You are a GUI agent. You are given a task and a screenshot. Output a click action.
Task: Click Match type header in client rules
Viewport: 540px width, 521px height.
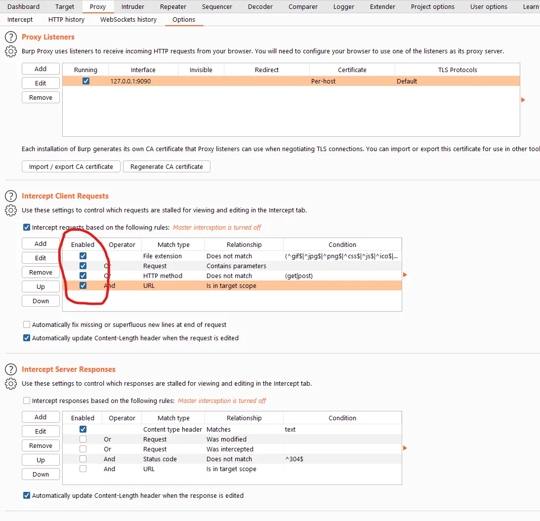(173, 244)
